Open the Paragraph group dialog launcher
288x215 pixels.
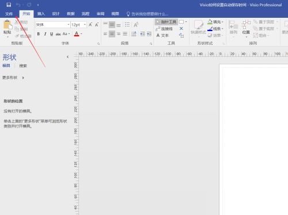coord(151,44)
